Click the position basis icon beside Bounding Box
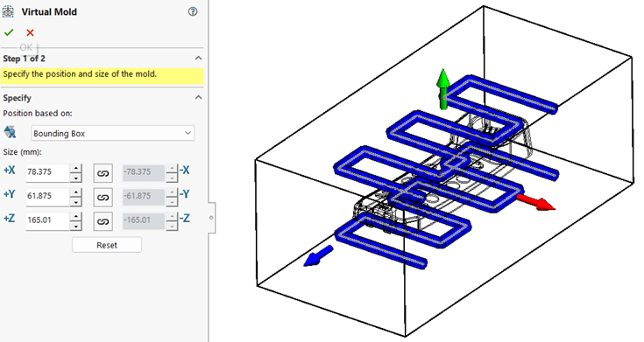Viewport: 644px width, 342px height. [x=10, y=132]
